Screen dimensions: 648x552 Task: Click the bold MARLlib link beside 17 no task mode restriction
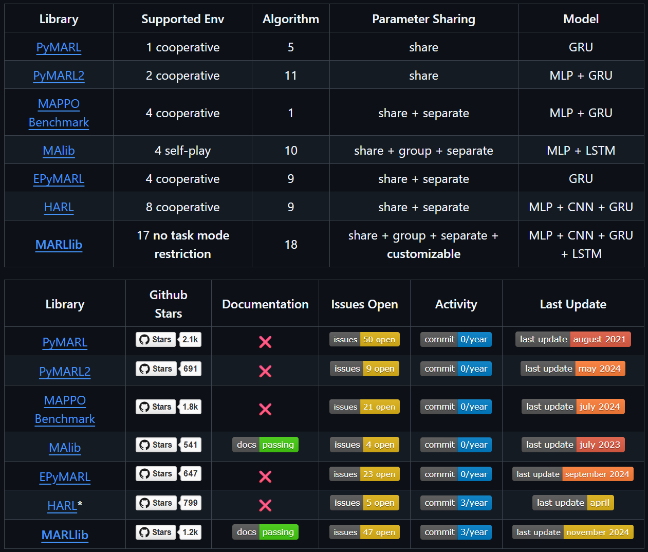(59, 245)
